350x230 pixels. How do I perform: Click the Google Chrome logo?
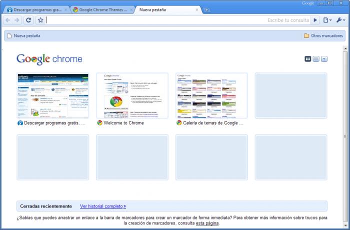[49, 59]
